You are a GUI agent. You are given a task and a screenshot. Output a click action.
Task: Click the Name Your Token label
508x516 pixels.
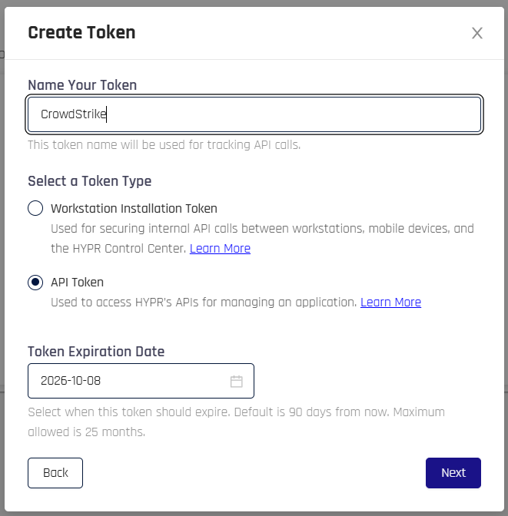coord(82,85)
